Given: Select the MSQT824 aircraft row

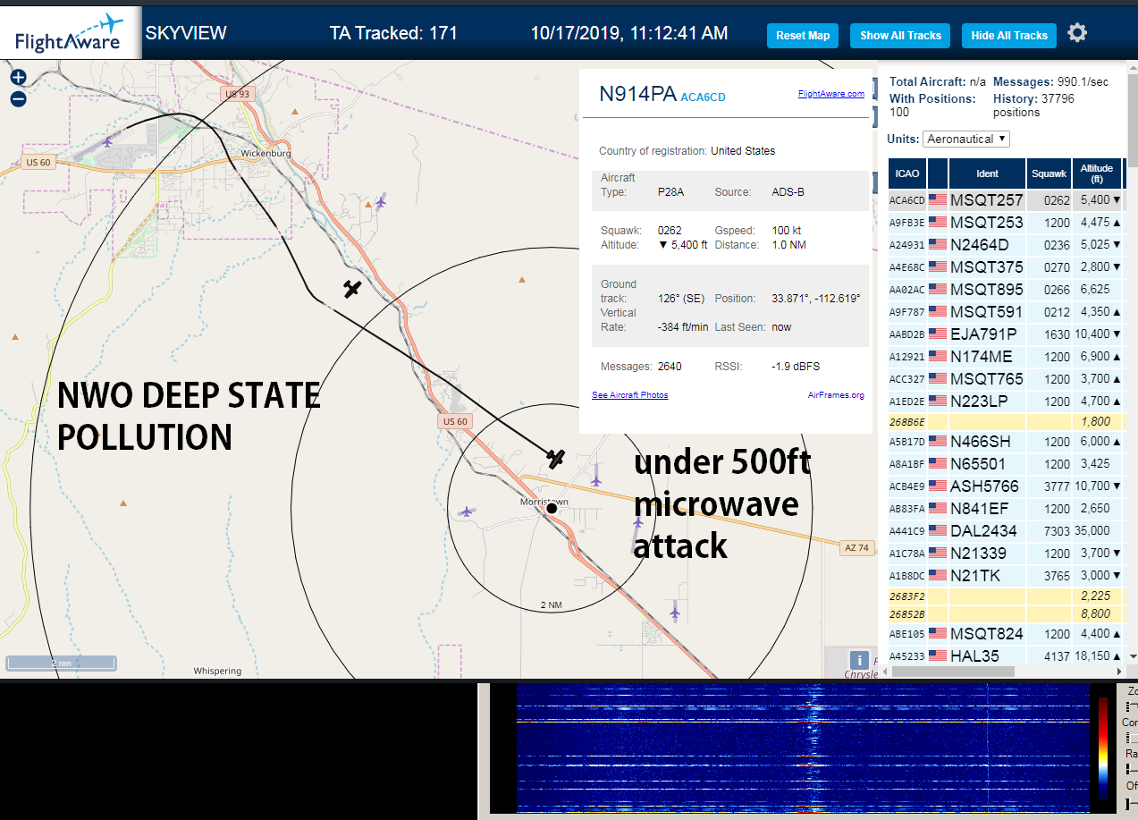Looking at the screenshot, I should 1006,634.
